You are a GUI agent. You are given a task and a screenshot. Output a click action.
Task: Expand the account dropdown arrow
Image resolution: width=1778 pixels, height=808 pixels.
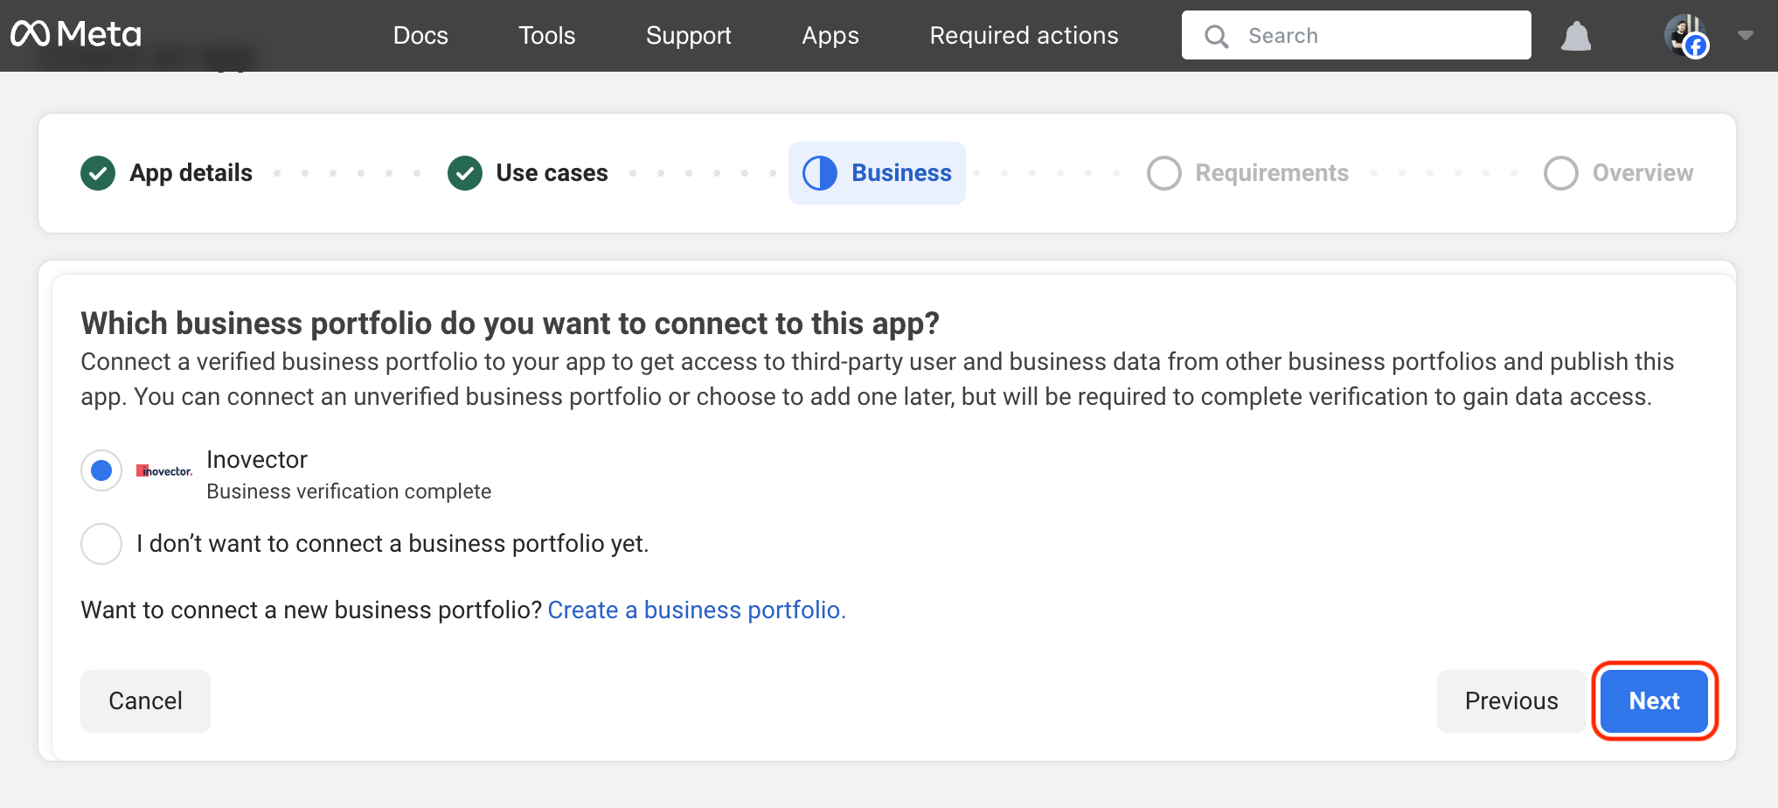click(1746, 36)
